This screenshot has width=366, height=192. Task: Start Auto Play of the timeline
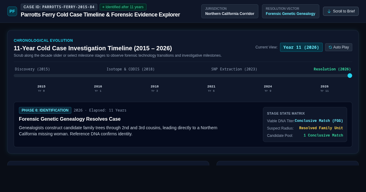[x=339, y=47]
